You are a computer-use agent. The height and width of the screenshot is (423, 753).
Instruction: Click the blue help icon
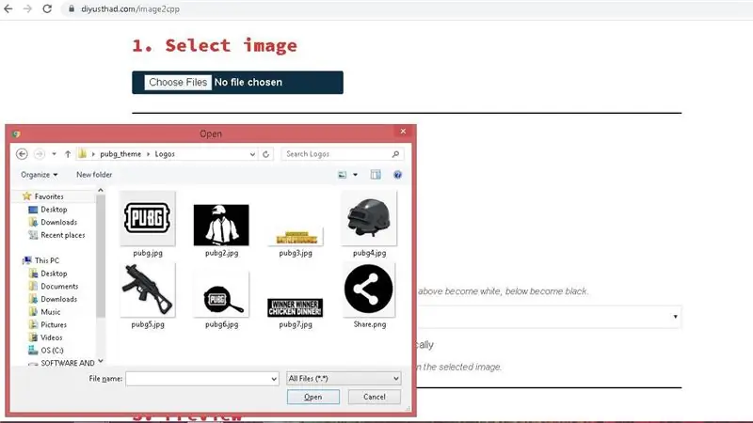(397, 175)
